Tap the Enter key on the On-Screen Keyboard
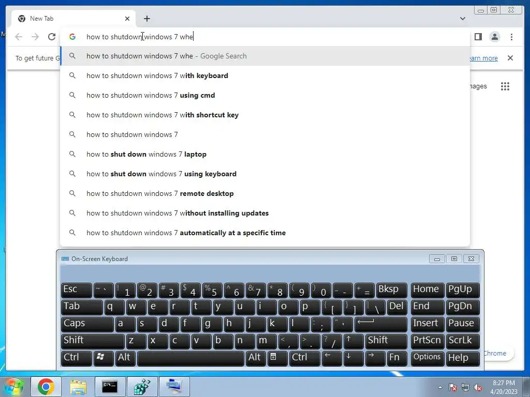 380,324
